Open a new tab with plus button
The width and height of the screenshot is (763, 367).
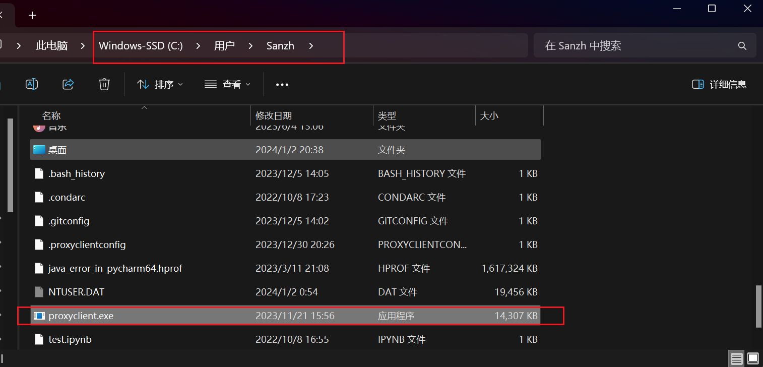[32, 15]
